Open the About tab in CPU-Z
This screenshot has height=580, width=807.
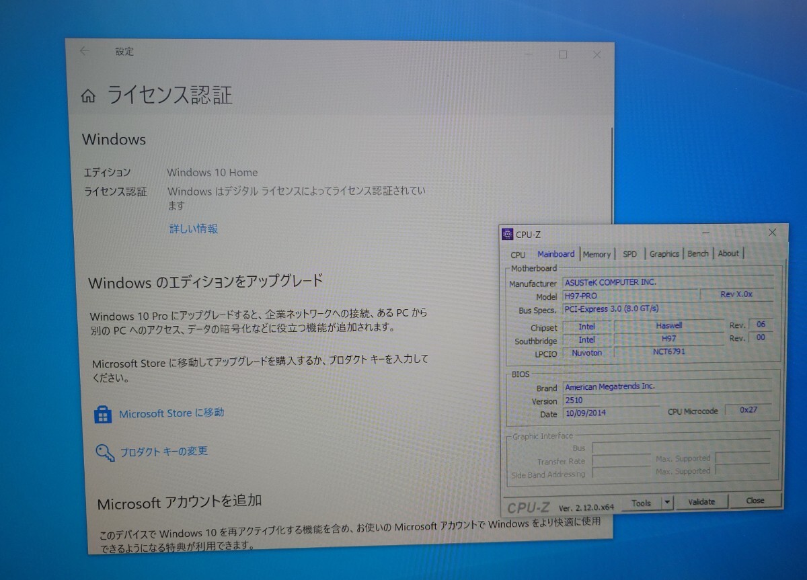(x=728, y=253)
